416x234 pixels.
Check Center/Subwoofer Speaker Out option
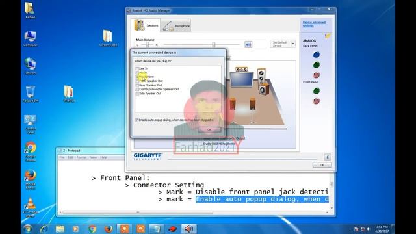click(x=137, y=89)
